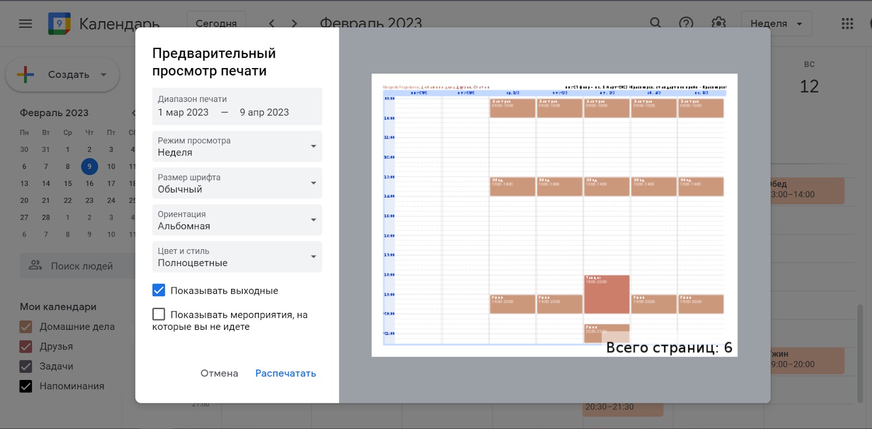
Task: Open the 20:30–21:30 event in the week grid
Action: [623, 409]
